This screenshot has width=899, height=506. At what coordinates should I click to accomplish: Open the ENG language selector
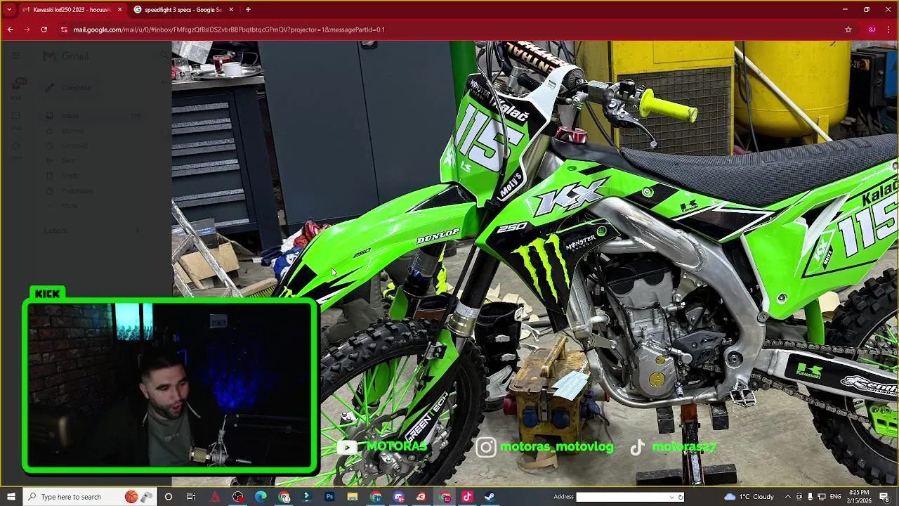click(x=835, y=497)
